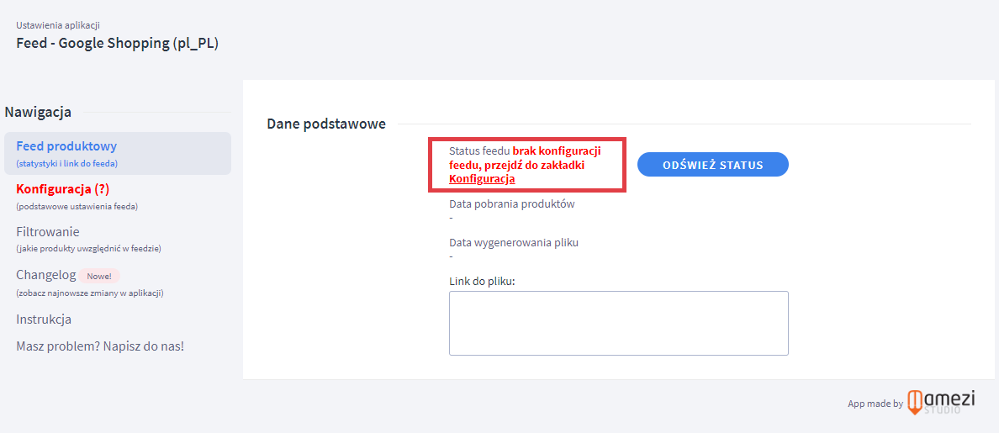This screenshot has width=999, height=433.
Task: Open the Changelog menu item
Action: 46,275
